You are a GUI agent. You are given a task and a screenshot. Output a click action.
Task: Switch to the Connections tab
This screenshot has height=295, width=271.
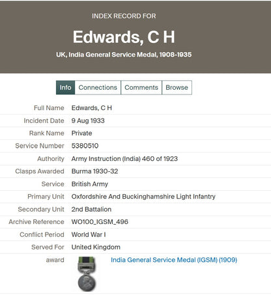(x=98, y=87)
